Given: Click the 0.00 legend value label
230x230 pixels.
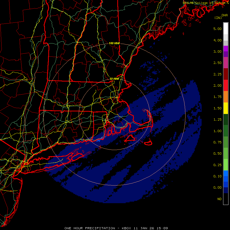Looking at the screenshot, I should tap(217, 188).
